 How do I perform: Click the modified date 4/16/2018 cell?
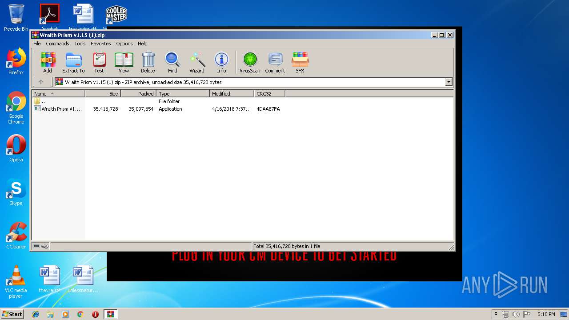click(x=231, y=109)
